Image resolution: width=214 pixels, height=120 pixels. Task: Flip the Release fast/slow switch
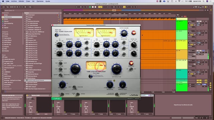[x=60, y=69]
